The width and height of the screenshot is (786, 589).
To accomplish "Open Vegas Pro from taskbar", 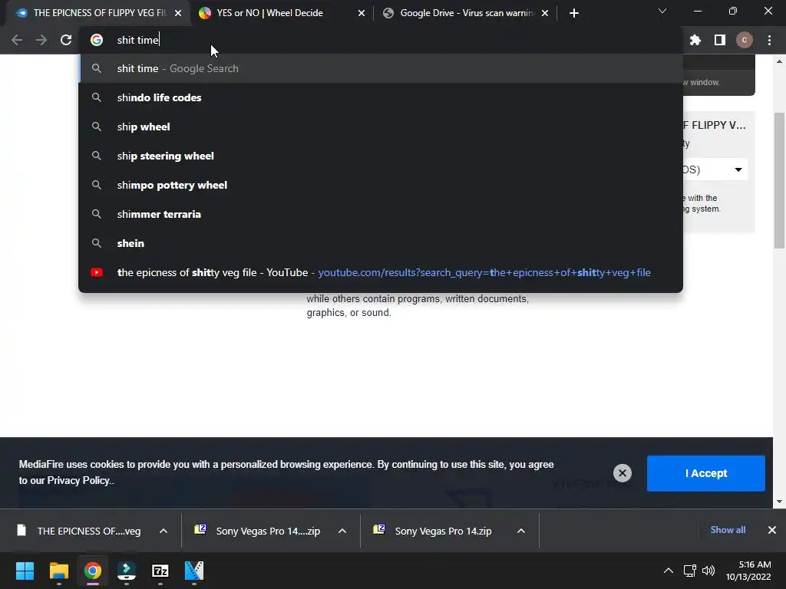I will coord(194,571).
